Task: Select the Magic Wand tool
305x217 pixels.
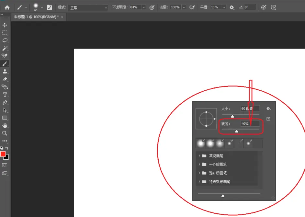Action: (x=5, y=48)
